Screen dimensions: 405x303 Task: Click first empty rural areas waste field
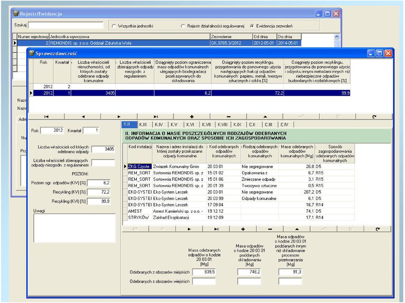(204, 281)
